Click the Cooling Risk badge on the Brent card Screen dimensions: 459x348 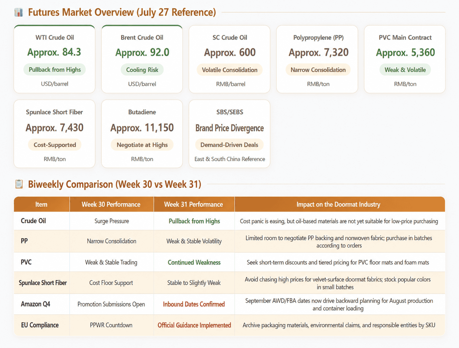(142, 70)
